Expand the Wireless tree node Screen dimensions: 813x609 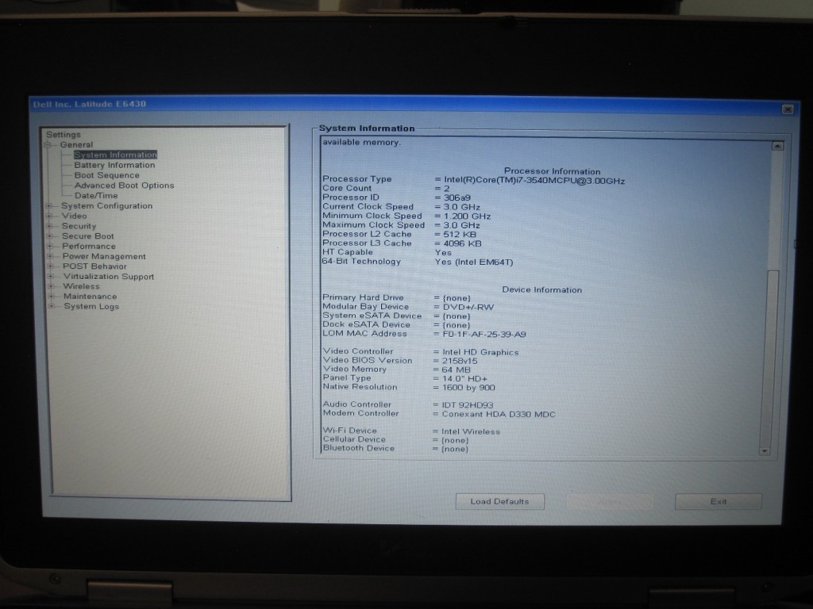click(x=52, y=286)
